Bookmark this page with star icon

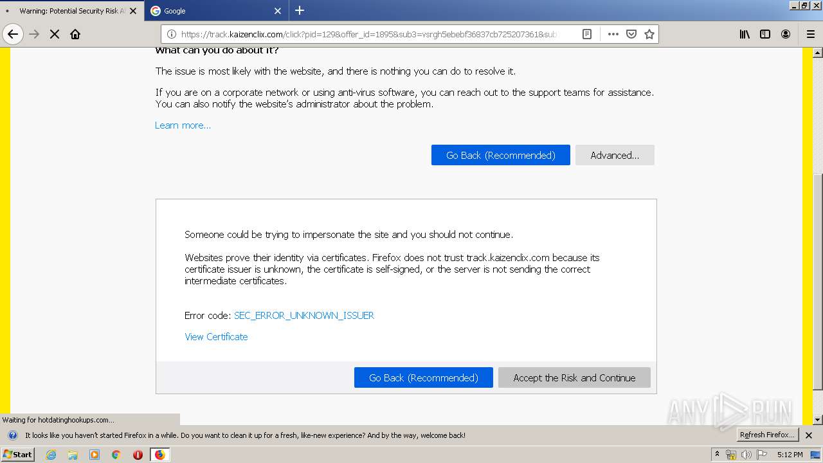(649, 34)
